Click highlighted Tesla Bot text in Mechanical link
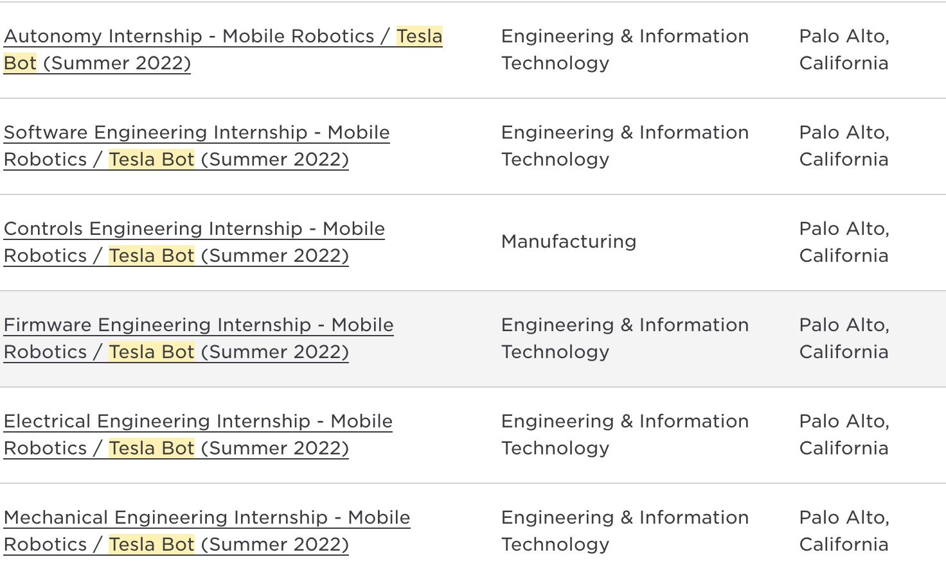Image resolution: width=946 pixels, height=584 pixels. coord(152,544)
